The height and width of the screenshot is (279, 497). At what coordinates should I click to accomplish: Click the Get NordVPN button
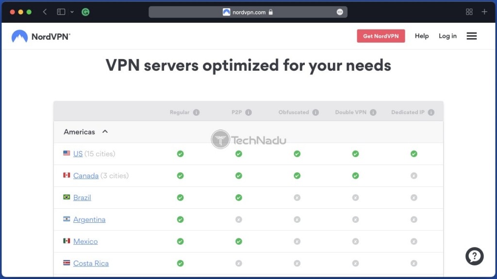pyautogui.click(x=381, y=36)
